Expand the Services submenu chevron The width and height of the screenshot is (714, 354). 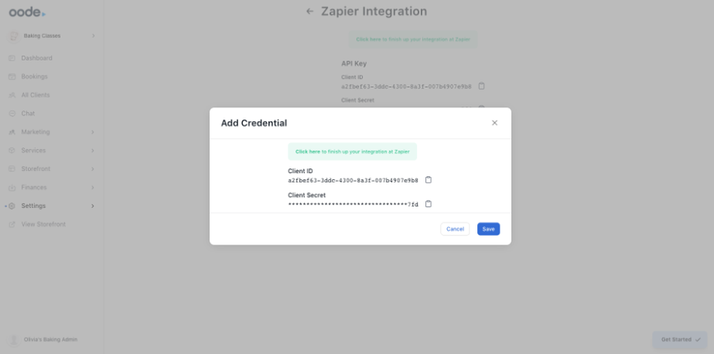[93, 151]
